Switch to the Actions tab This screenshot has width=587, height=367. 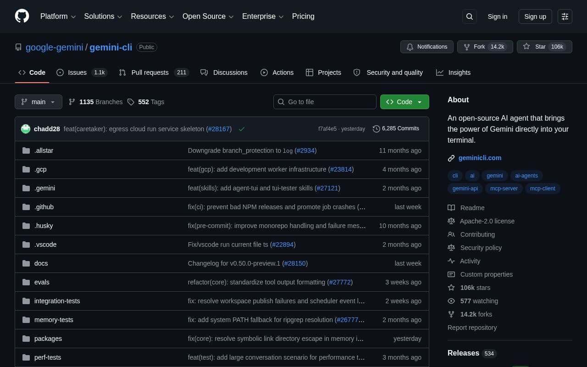click(x=277, y=72)
